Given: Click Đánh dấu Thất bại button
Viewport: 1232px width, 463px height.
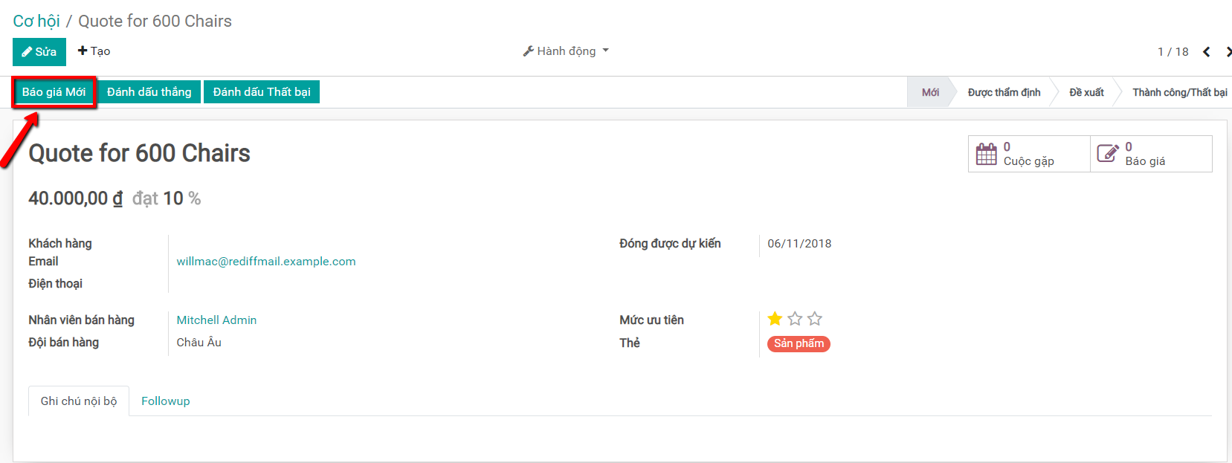Looking at the screenshot, I should (x=262, y=92).
